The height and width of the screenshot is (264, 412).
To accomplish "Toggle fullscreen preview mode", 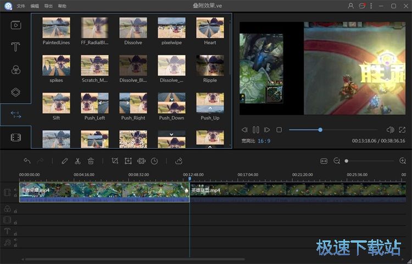I will [x=402, y=130].
